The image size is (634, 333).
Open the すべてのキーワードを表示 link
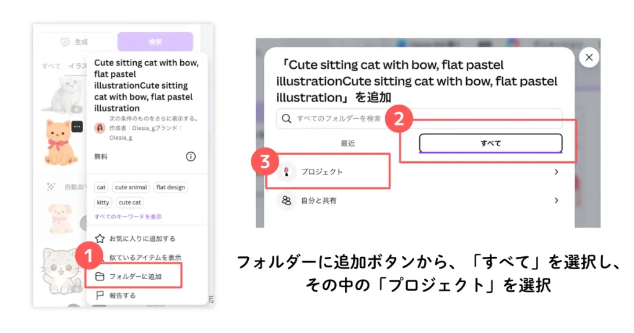(128, 217)
